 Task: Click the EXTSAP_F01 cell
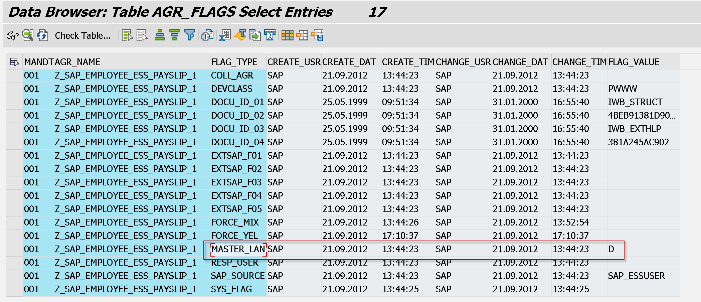pyautogui.click(x=238, y=156)
